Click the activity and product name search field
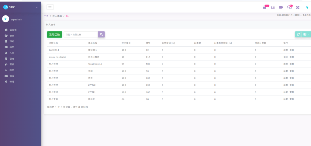 81,35
